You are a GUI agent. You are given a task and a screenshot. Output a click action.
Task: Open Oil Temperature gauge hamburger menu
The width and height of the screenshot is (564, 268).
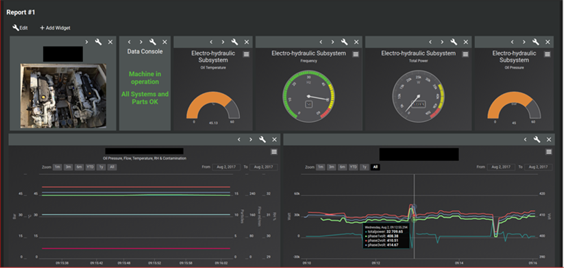246,54
